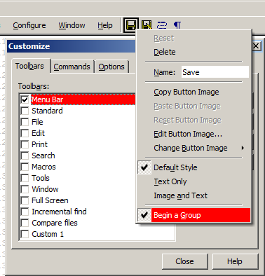
Task: Enable the Tools toolbar checkbox
Action: point(25,178)
